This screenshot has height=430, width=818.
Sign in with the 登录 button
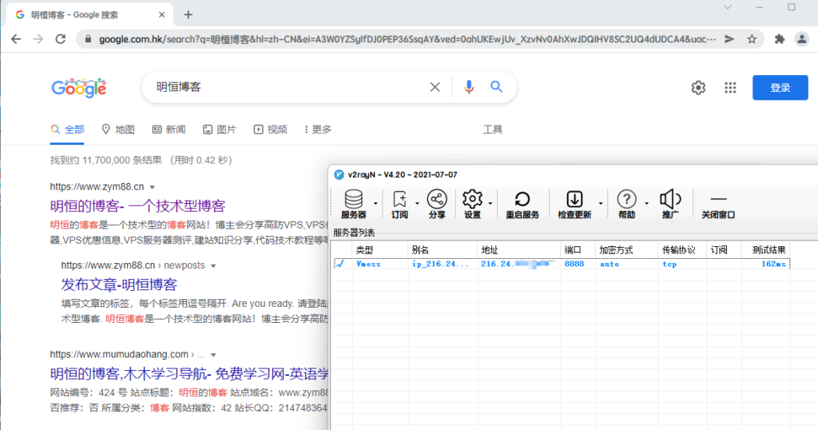pyautogui.click(x=780, y=88)
